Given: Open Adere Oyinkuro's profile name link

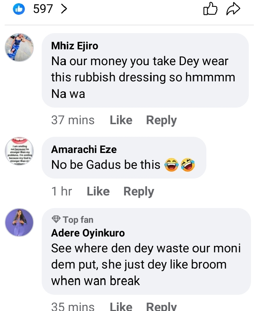Looking at the screenshot, I should pos(88,233).
